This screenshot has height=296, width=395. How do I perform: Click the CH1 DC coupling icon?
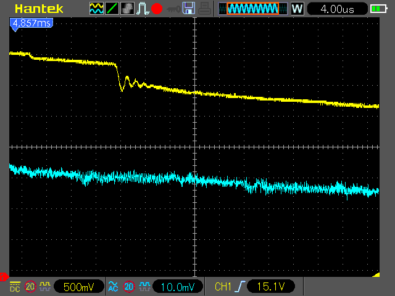point(15,287)
